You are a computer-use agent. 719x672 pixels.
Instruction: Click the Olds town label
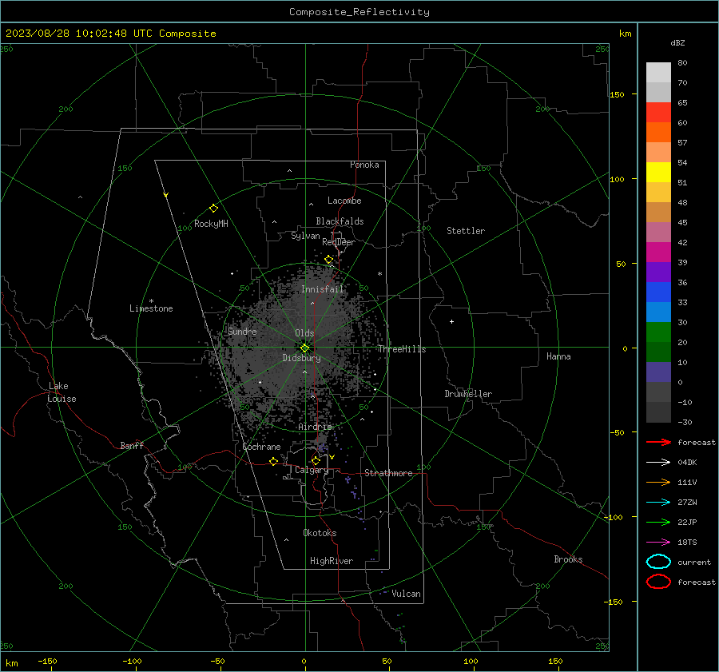point(304,333)
